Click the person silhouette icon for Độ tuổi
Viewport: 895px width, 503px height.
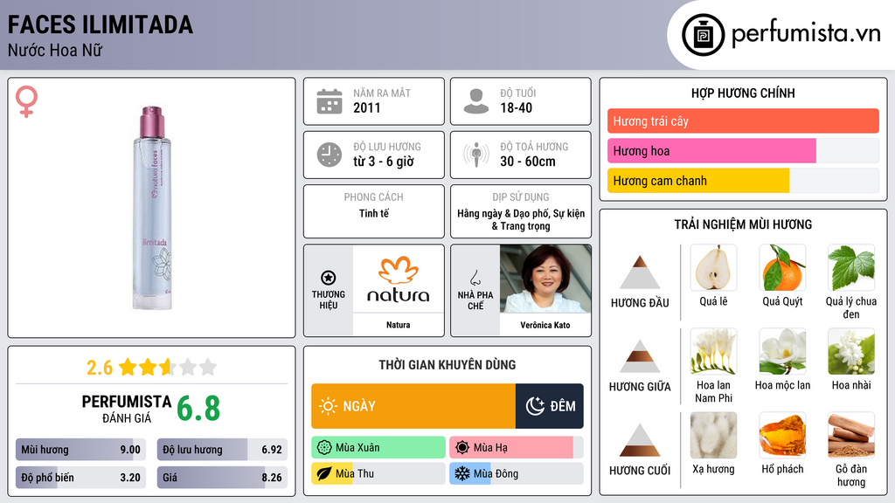point(476,101)
